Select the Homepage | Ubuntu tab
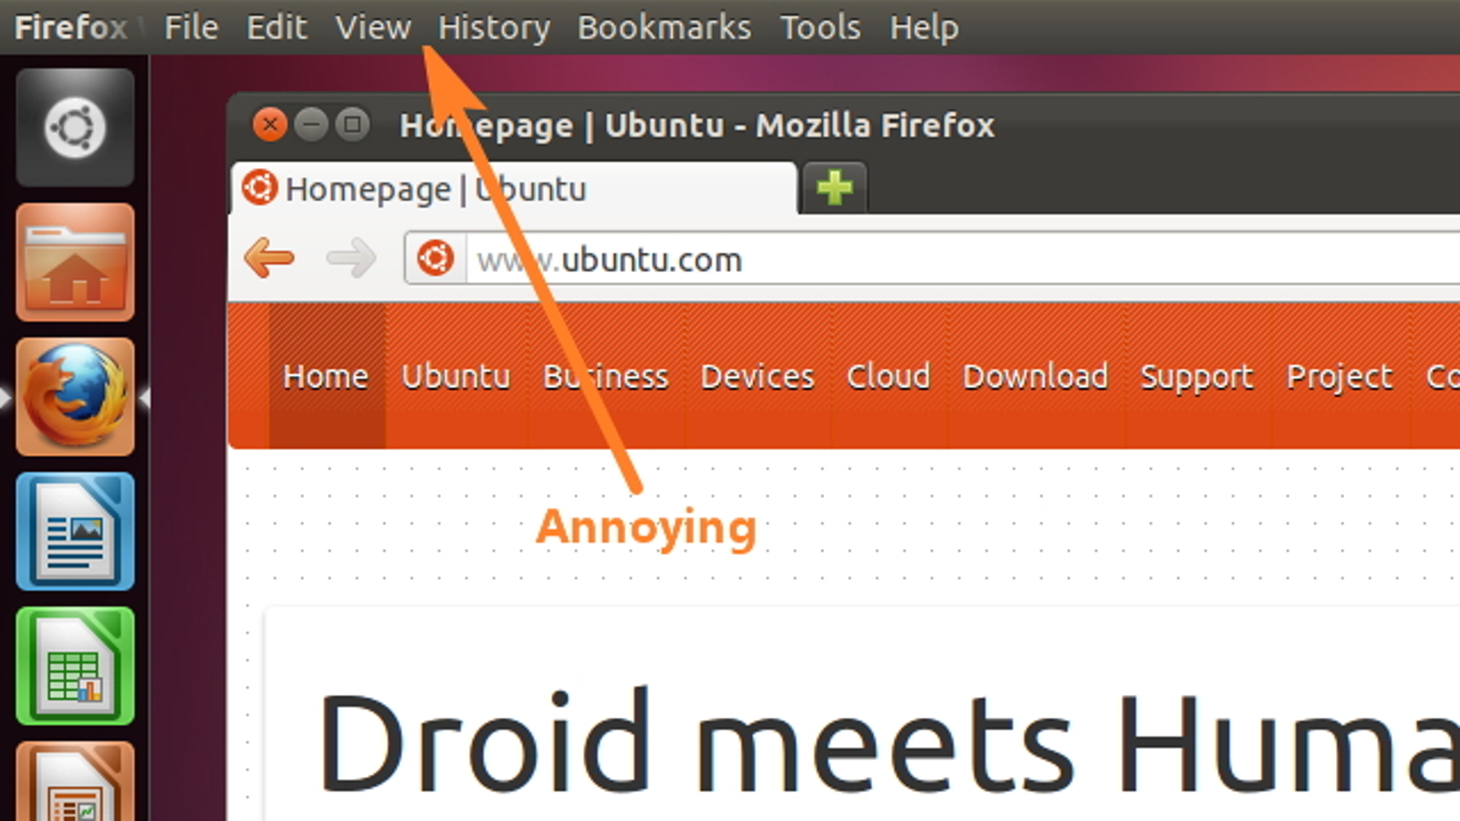1460x821 pixels. point(514,189)
